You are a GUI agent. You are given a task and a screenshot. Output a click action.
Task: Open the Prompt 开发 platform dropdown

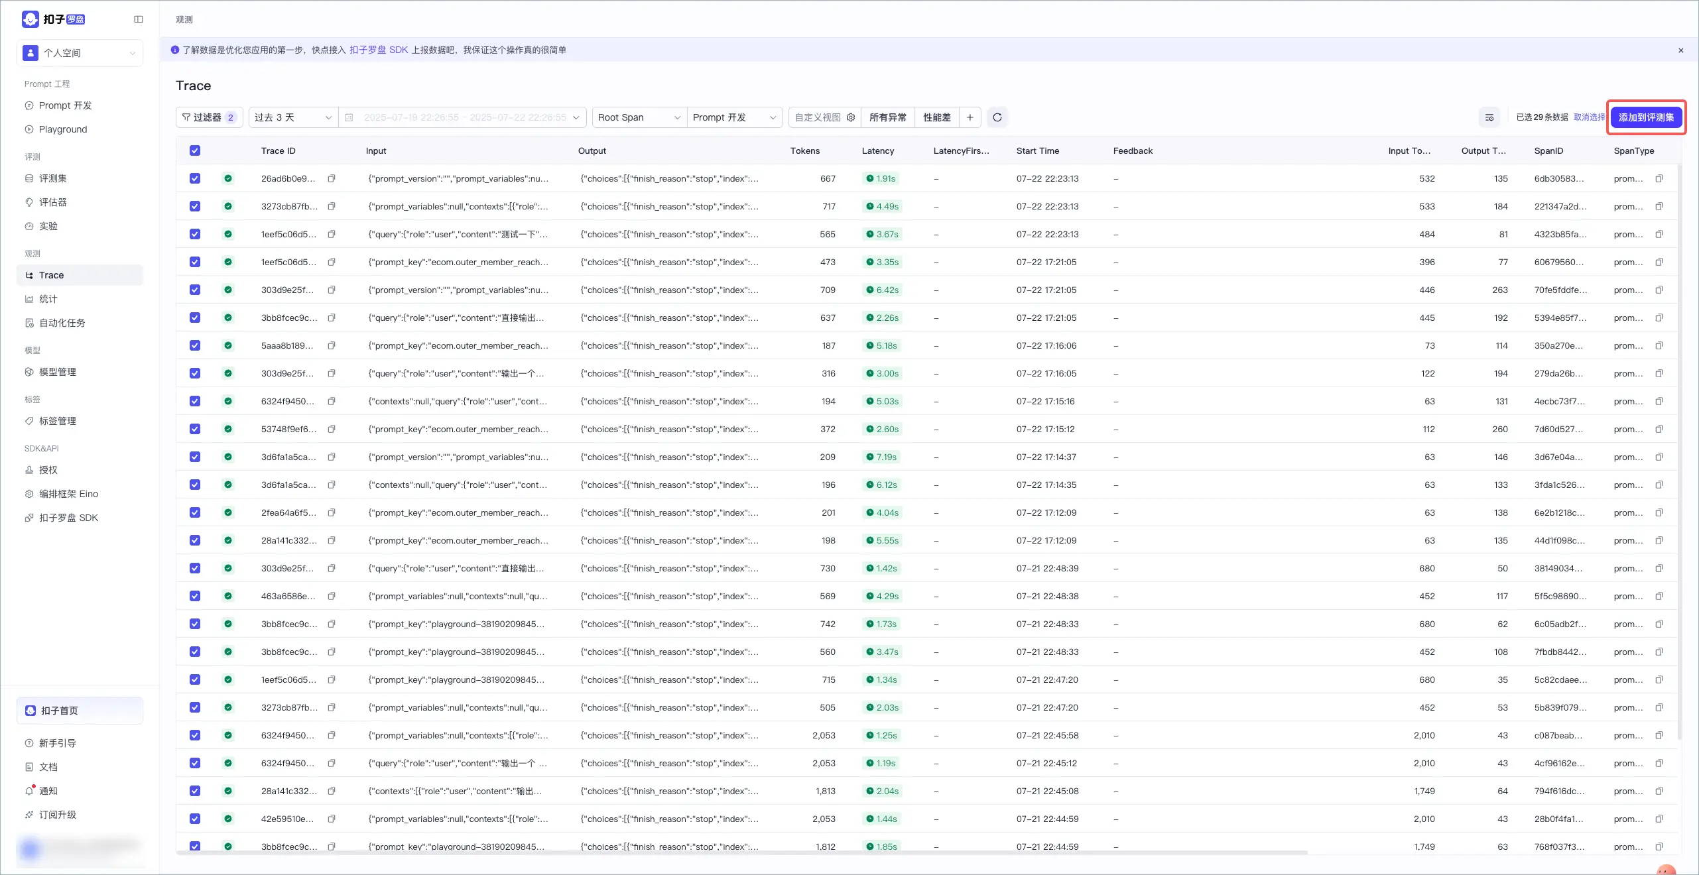point(735,117)
